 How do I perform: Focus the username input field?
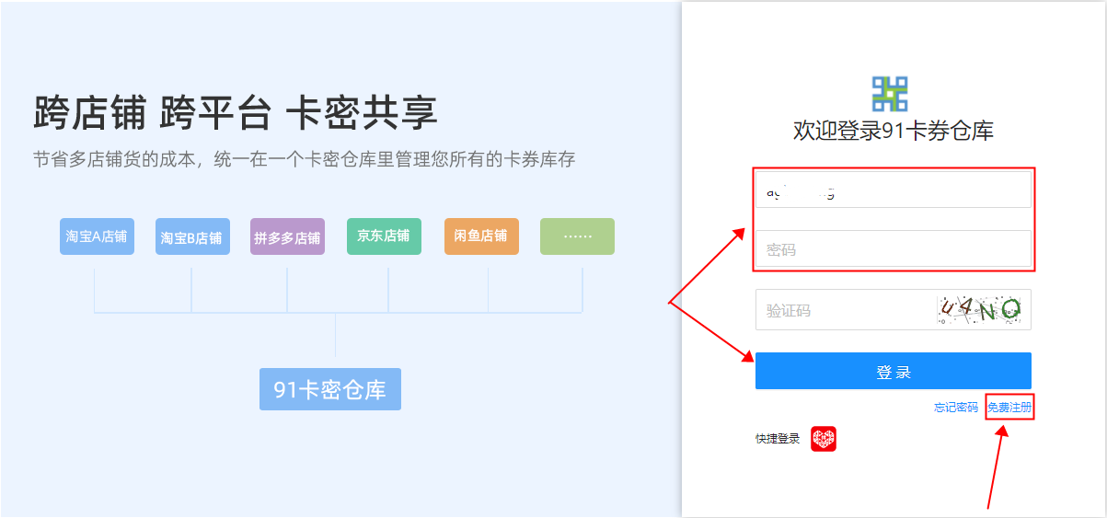point(894,190)
